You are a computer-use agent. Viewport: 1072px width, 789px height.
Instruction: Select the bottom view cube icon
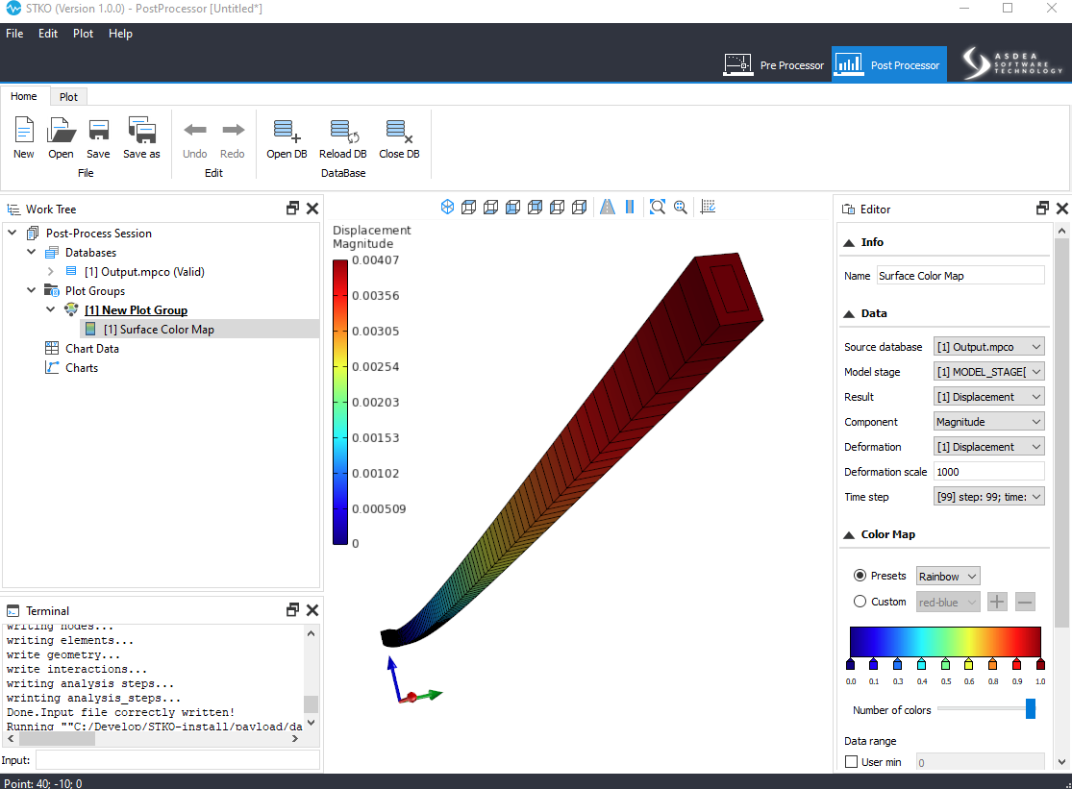tap(491, 207)
